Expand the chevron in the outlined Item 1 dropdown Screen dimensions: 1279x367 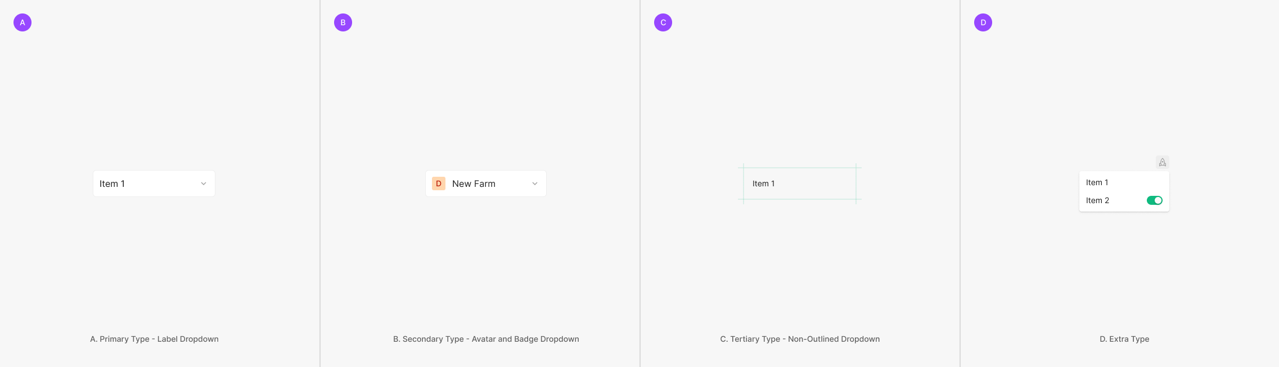204,183
